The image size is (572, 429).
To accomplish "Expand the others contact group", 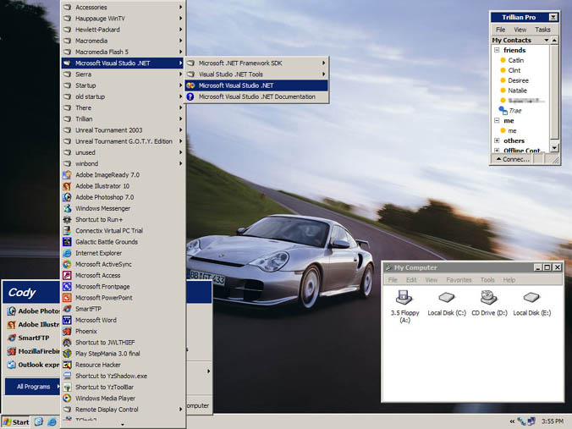I will click(x=497, y=140).
